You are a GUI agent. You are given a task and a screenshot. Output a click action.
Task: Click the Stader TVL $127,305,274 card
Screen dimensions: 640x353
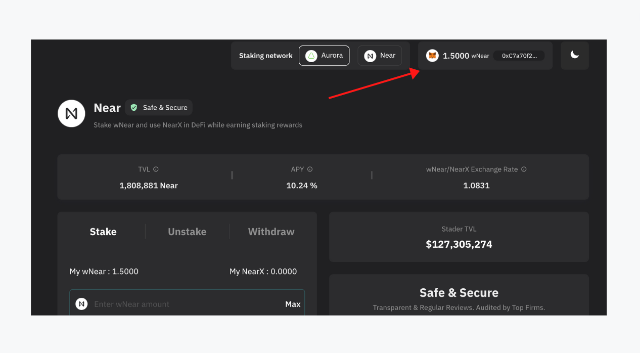[459, 237]
